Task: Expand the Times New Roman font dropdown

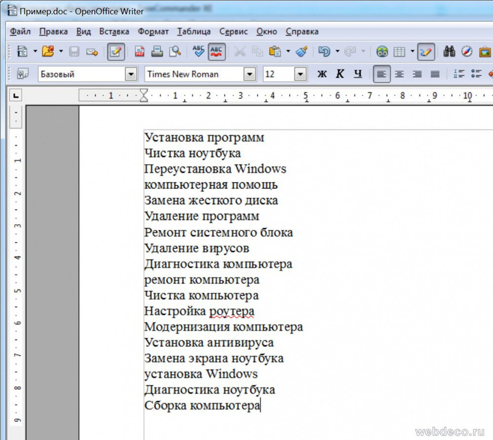Action: click(250, 74)
